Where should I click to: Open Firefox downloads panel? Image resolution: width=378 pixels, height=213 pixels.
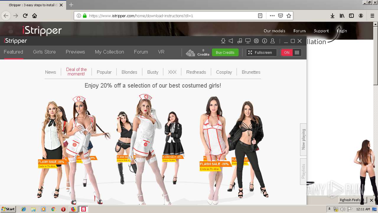[x=333, y=16]
